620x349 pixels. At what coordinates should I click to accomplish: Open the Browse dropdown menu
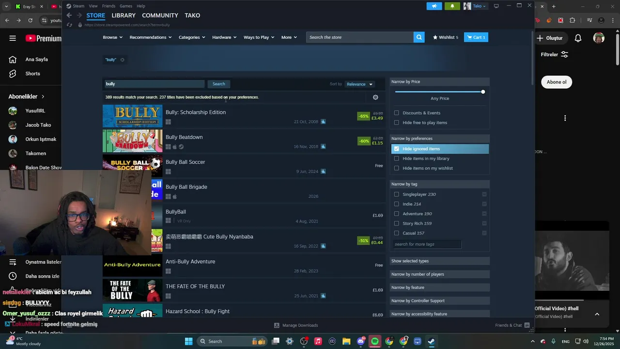[112, 37]
